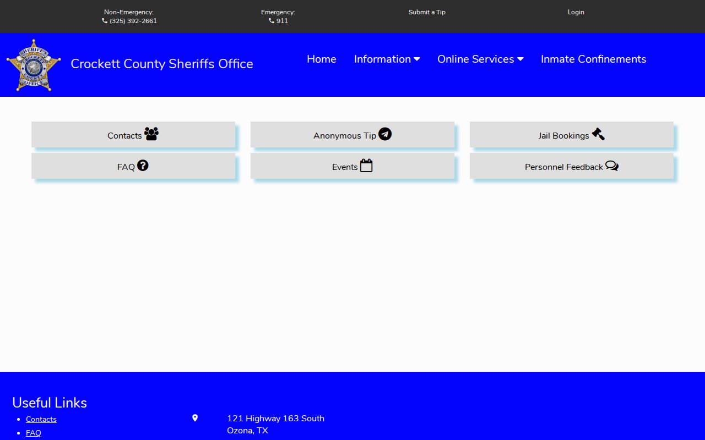Screen dimensions: 705x440
Task: Select the Events tile button
Action: point(352,166)
